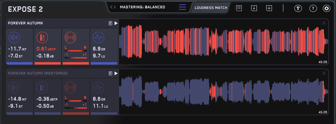The image size is (336, 124).
Task: Click the -9.1 ST loudness value
Action: coord(15,106)
